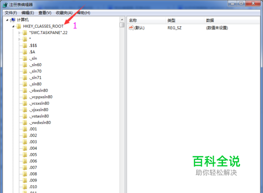Click folder icon of .005 key

[25, 155]
